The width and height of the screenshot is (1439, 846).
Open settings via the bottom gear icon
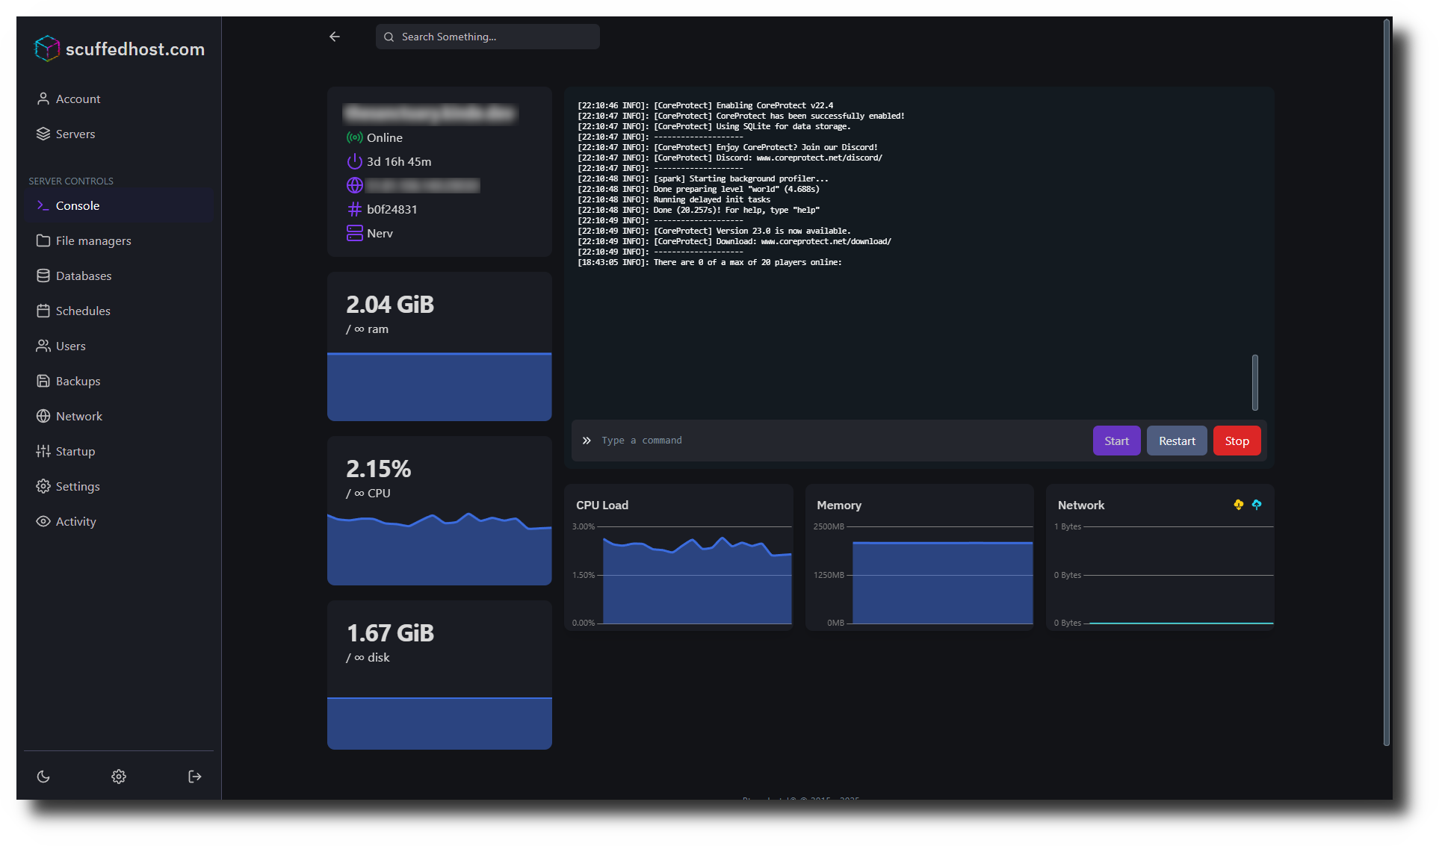(119, 777)
